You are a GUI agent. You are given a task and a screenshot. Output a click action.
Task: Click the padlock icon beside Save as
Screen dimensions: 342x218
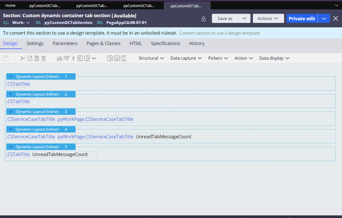[204, 19]
